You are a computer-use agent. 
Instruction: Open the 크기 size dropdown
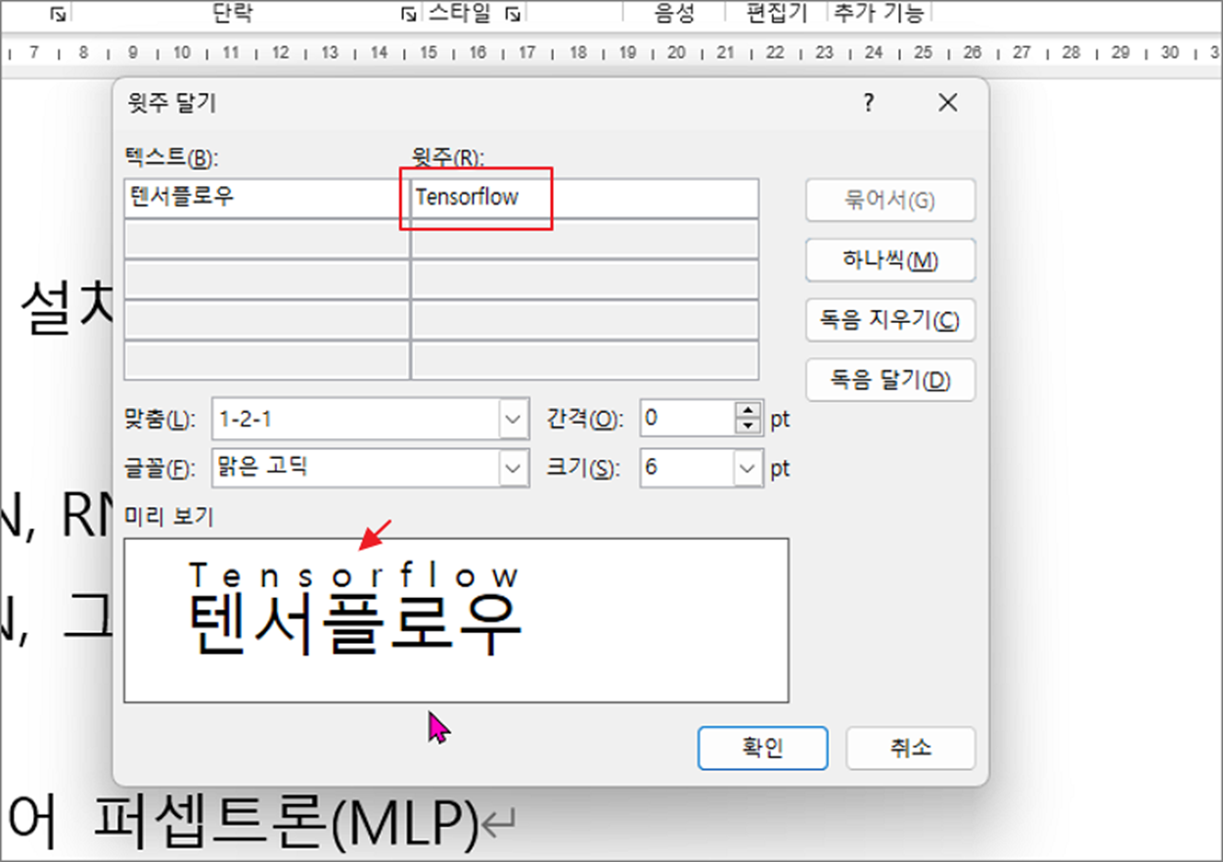(x=748, y=469)
